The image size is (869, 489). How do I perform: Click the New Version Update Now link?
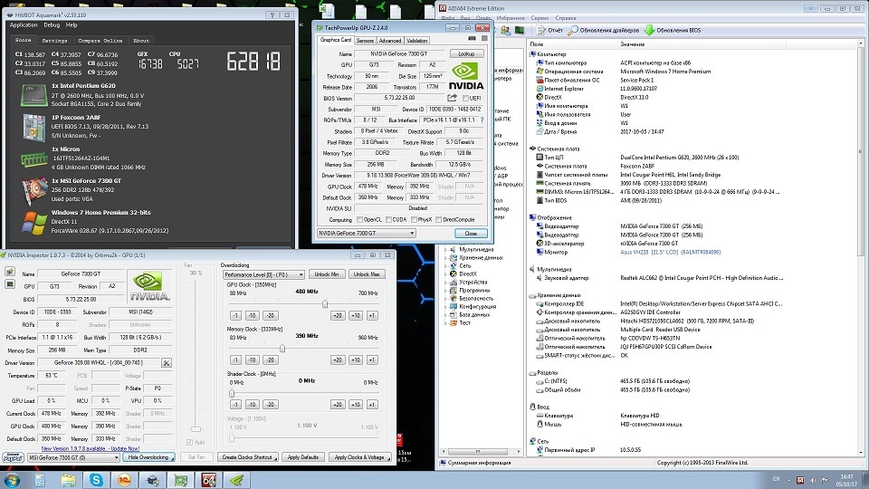click(x=91, y=448)
